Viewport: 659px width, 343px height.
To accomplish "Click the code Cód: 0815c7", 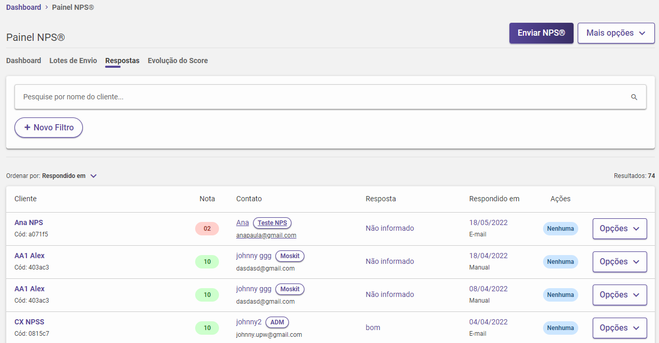I will (32, 334).
